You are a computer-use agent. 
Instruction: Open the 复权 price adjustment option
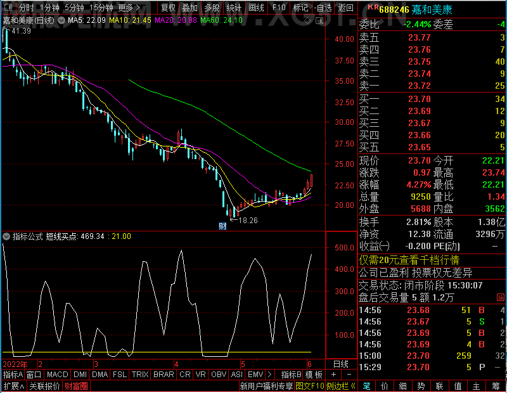coord(168,7)
